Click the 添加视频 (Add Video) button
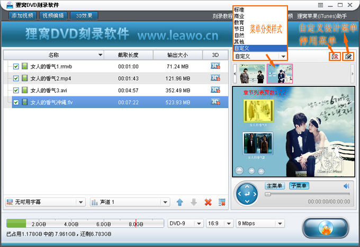The width and height of the screenshot is (360, 247). pyautogui.click(x=22, y=15)
